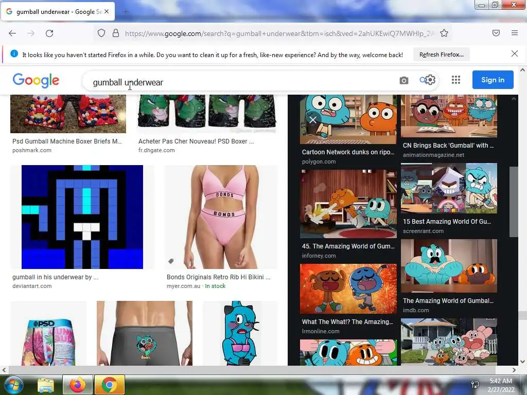This screenshot has height=395, width=527.
Task: Click the preview panel vertical scrollbar thumb
Action: (514, 202)
